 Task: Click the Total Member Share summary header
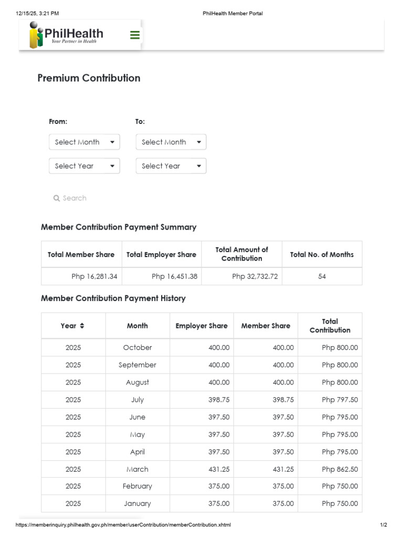click(81, 254)
